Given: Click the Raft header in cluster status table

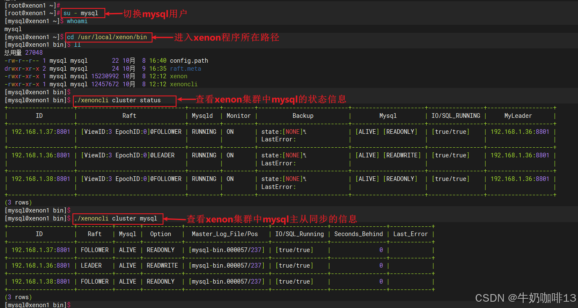Looking at the screenshot, I should pos(129,116).
